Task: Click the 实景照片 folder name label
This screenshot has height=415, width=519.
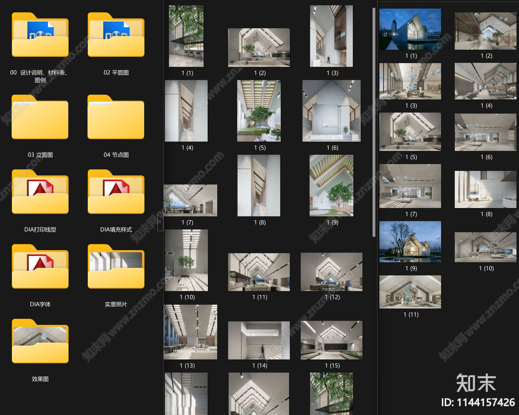Action: 116,304
